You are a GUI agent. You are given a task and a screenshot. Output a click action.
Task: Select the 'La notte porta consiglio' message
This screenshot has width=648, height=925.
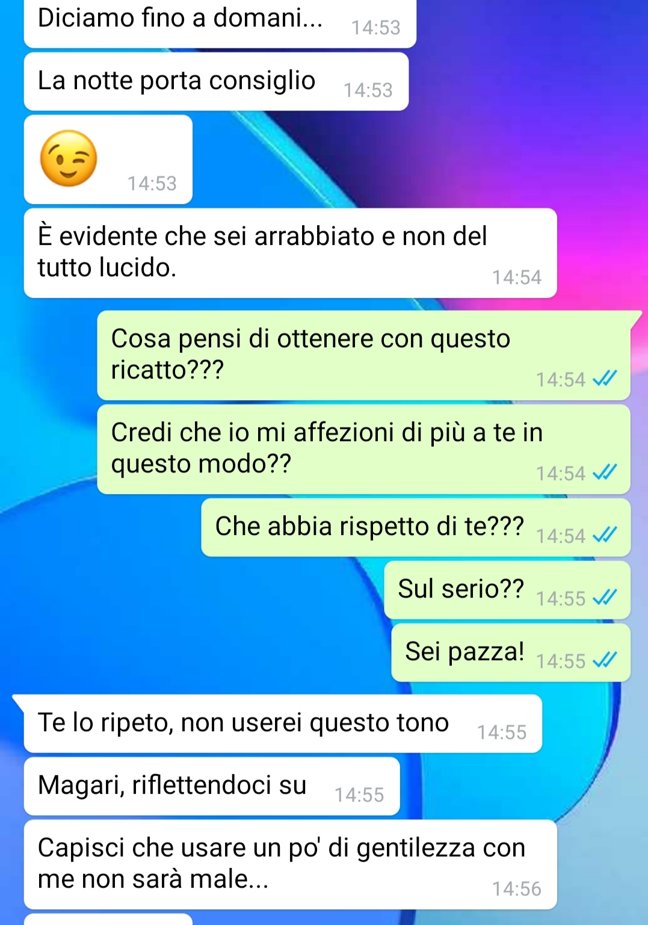(216, 81)
